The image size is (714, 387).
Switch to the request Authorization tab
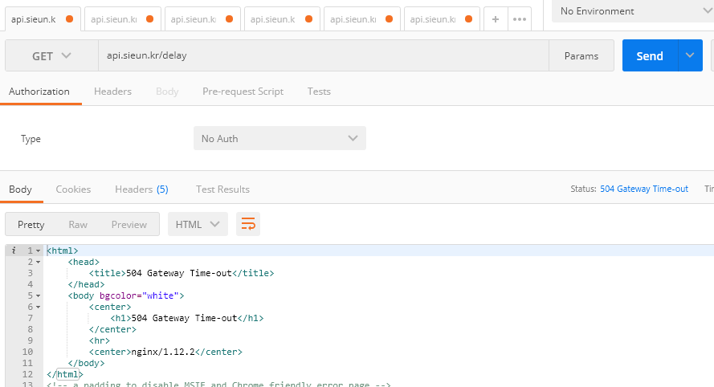coord(39,92)
